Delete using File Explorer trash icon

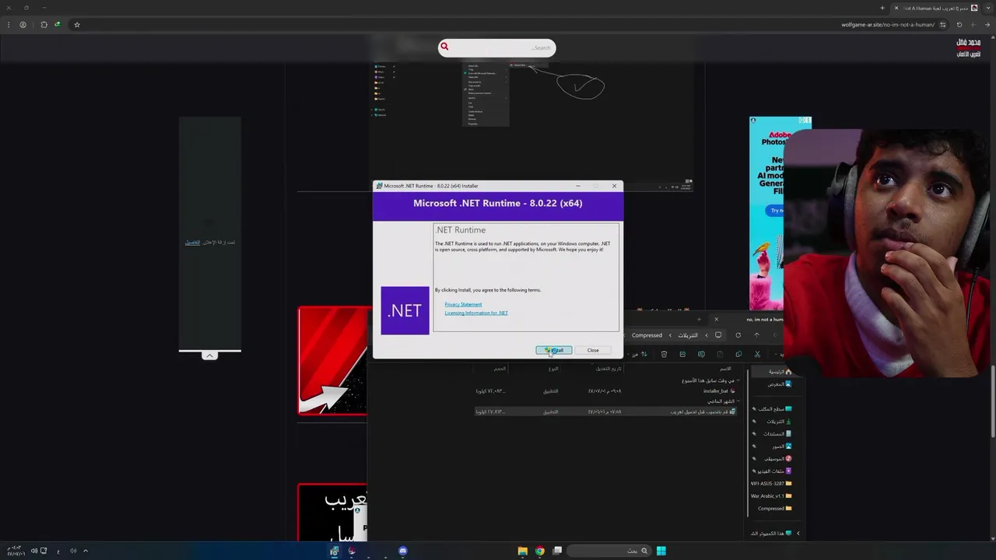(x=664, y=354)
